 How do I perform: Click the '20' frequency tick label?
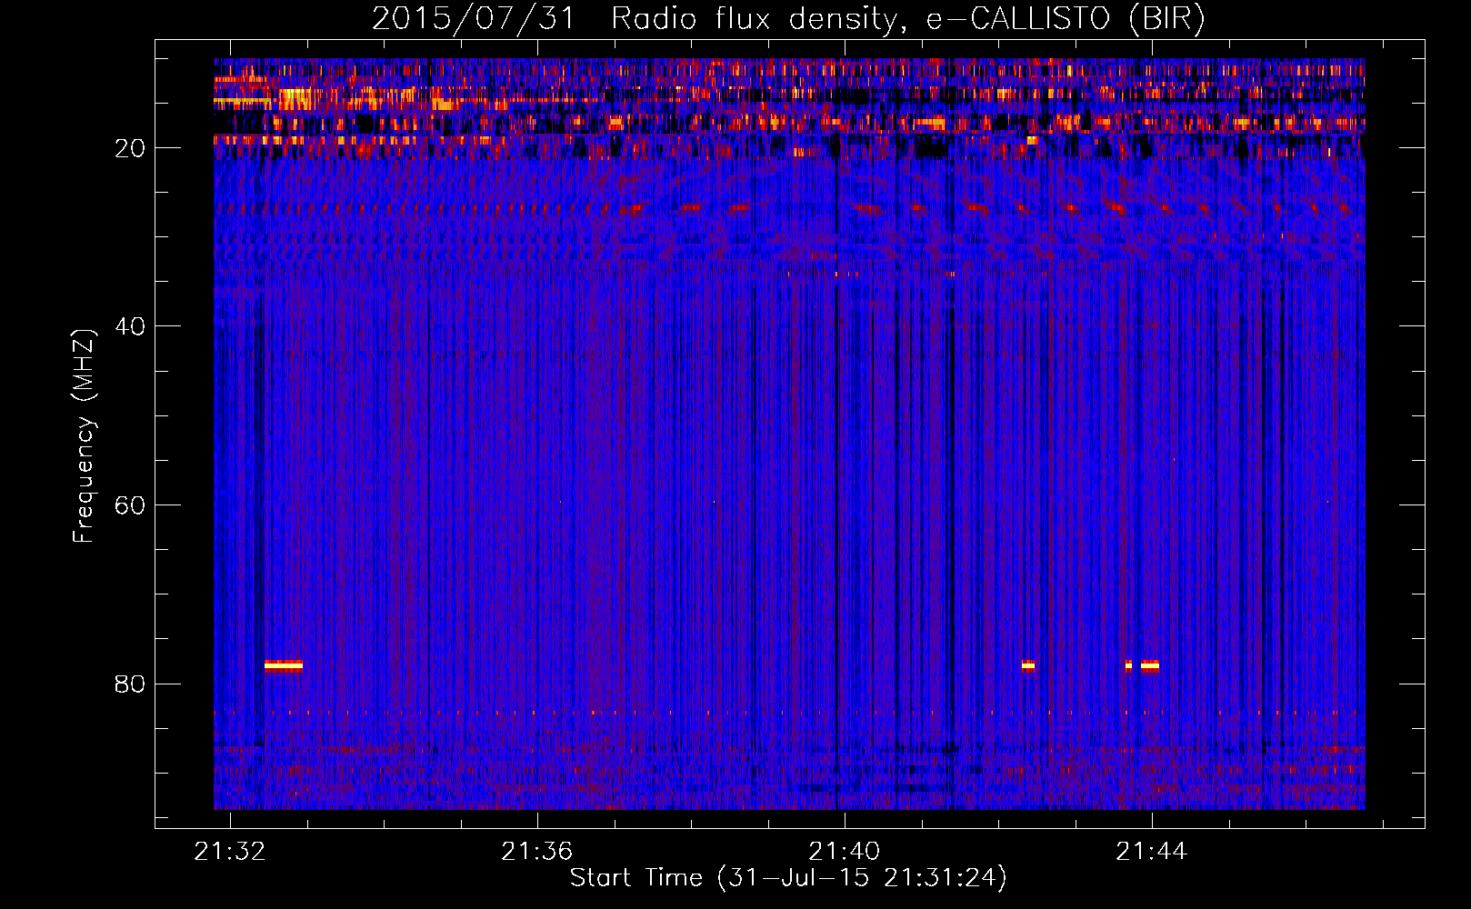(x=130, y=148)
